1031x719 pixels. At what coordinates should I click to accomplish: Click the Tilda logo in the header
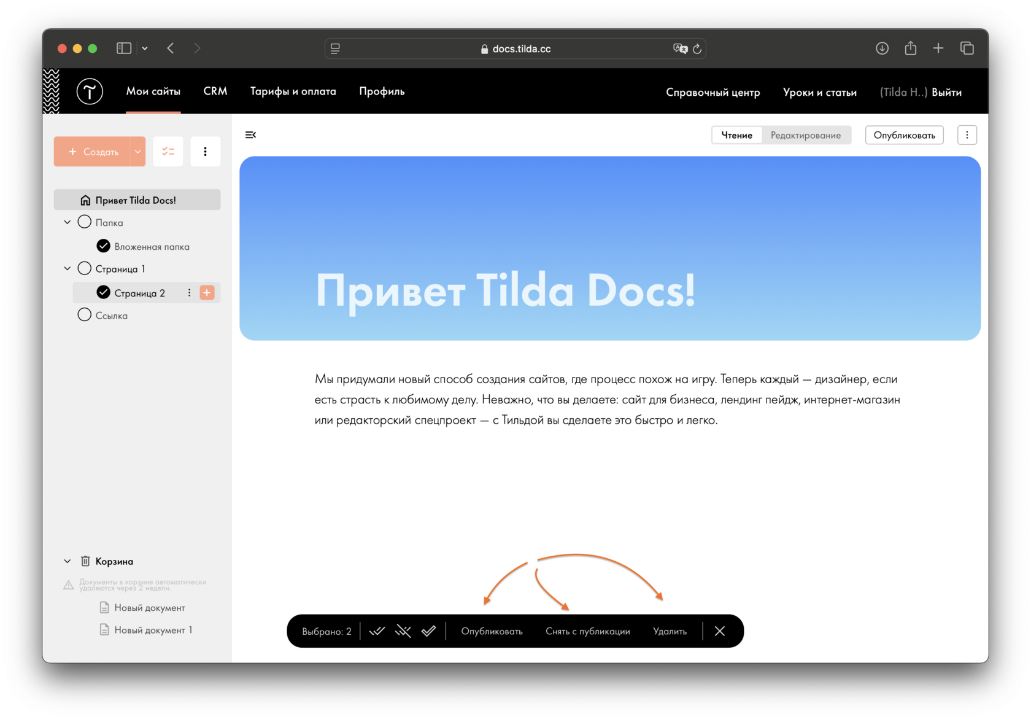click(x=90, y=91)
